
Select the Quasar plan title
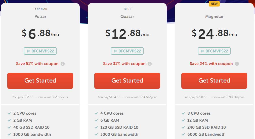coord(127,17)
